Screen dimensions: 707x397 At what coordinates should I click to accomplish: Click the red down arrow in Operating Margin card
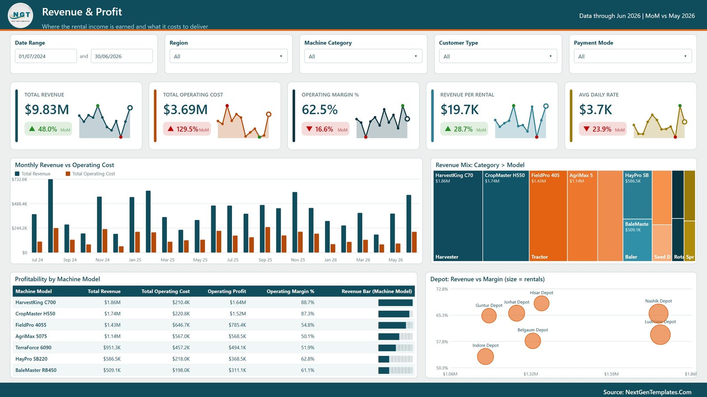tap(309, 129)
